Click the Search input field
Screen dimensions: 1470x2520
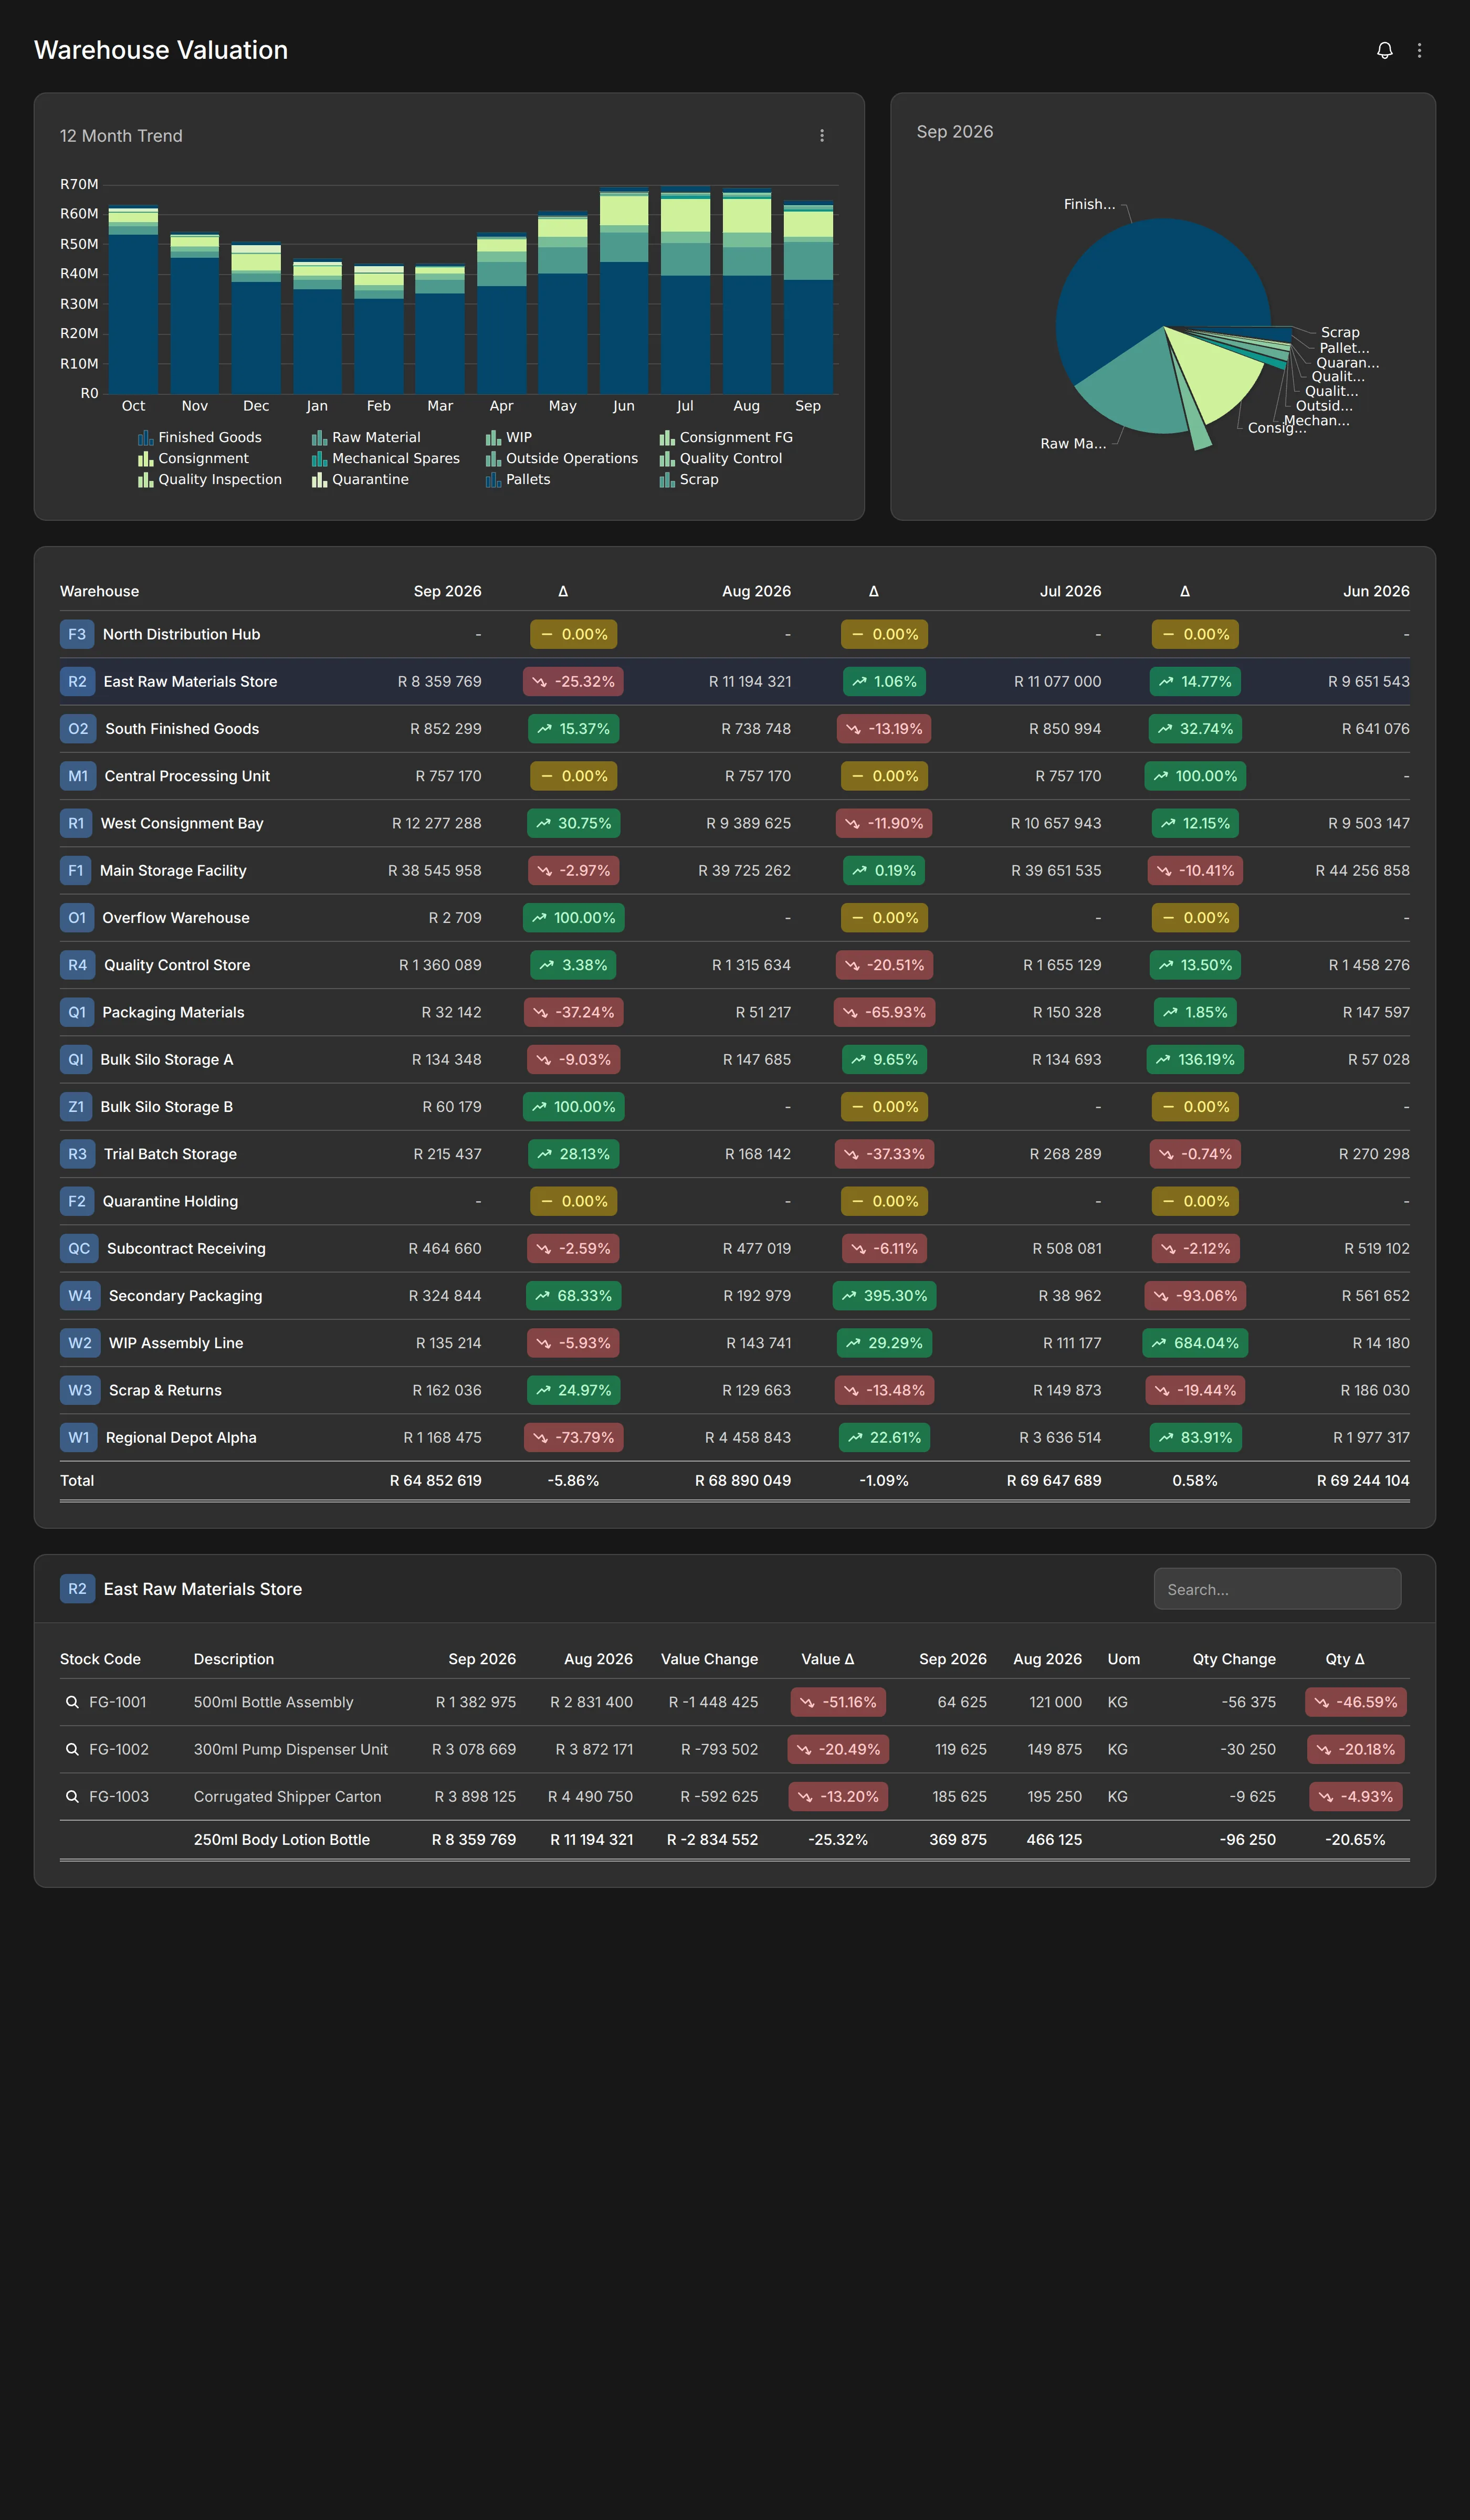click(x=1277, y=1588)
